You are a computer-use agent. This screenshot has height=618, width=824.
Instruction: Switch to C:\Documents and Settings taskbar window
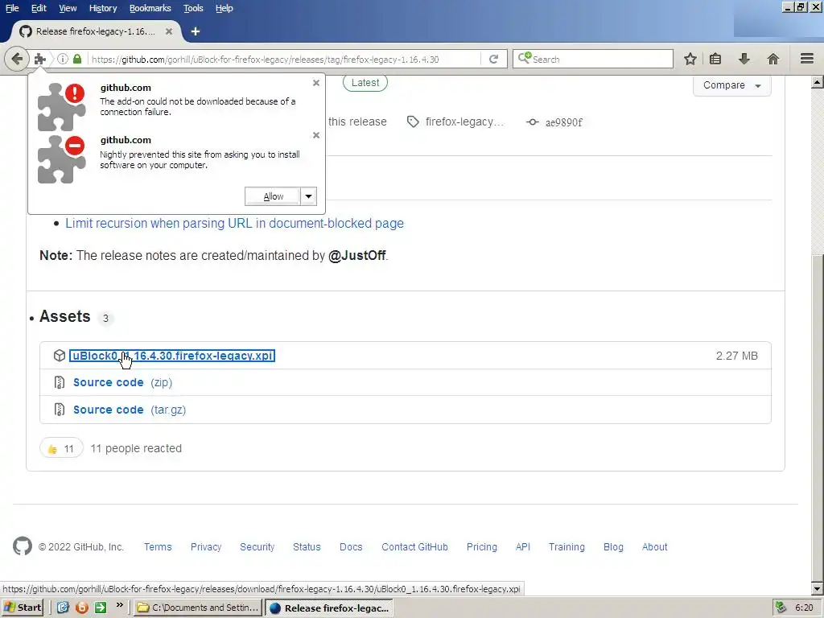[198, 608]
